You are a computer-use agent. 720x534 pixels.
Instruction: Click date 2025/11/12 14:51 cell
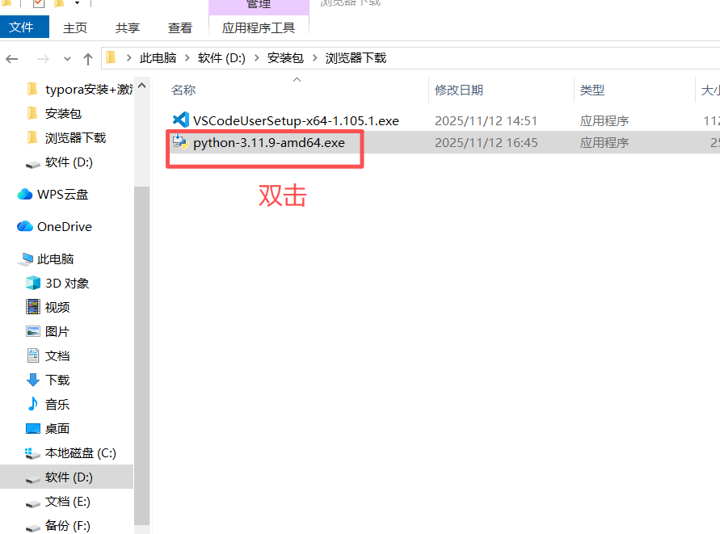[486, 120]
